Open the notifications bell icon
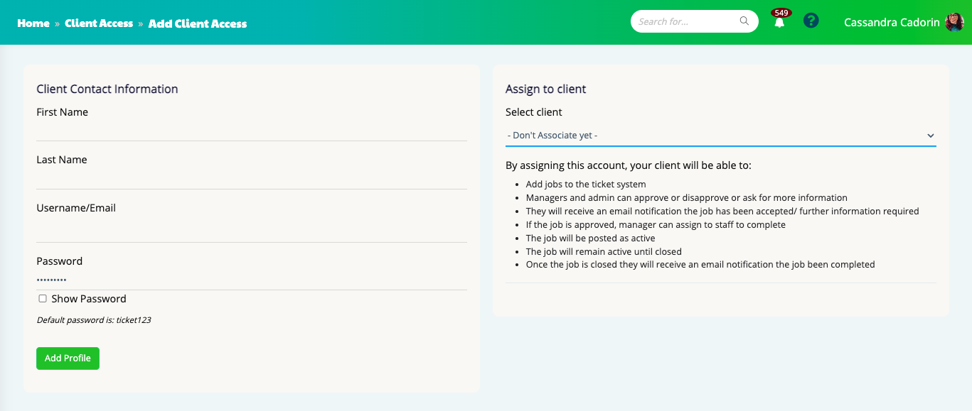Screen dimensions: 972x411 pyautogui.click(x=779, y=23)
